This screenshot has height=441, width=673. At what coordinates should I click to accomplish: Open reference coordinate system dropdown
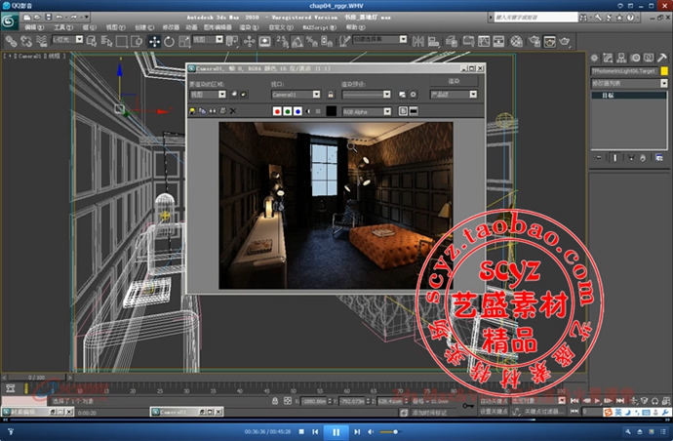click(208, 39)
